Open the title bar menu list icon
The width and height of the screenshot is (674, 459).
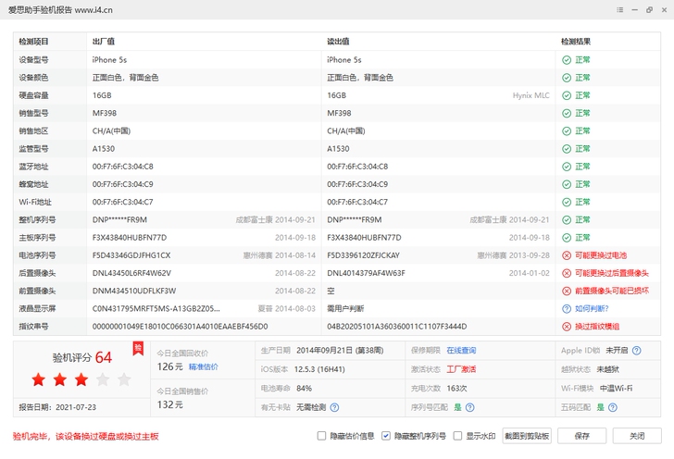point(620,10)
